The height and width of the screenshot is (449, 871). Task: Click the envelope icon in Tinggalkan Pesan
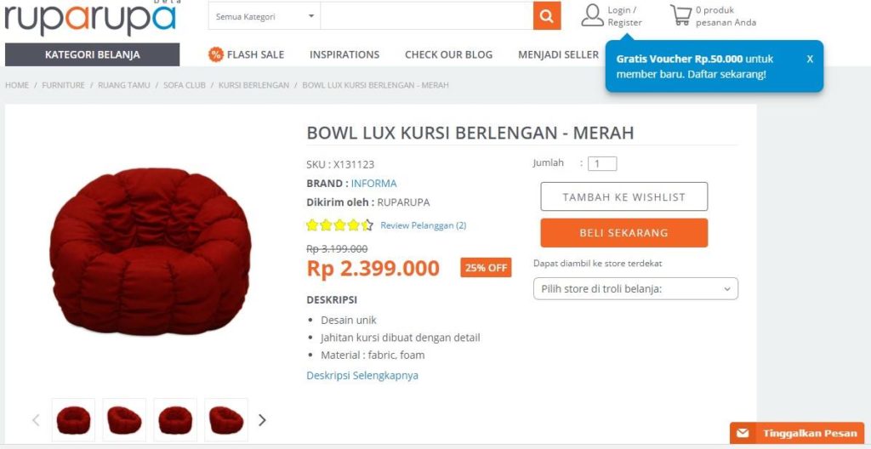click(x=743, y=434)
